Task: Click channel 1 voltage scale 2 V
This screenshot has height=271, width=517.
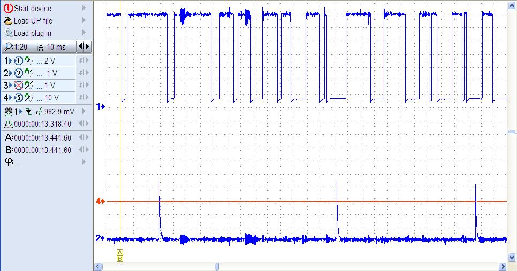Action: (x=49, y=61)
